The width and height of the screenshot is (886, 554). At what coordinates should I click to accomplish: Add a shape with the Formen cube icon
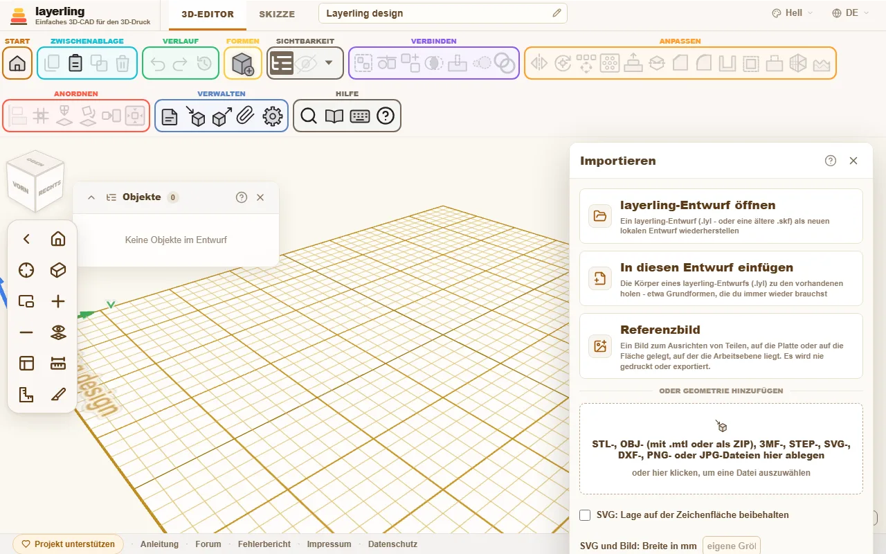243,63
